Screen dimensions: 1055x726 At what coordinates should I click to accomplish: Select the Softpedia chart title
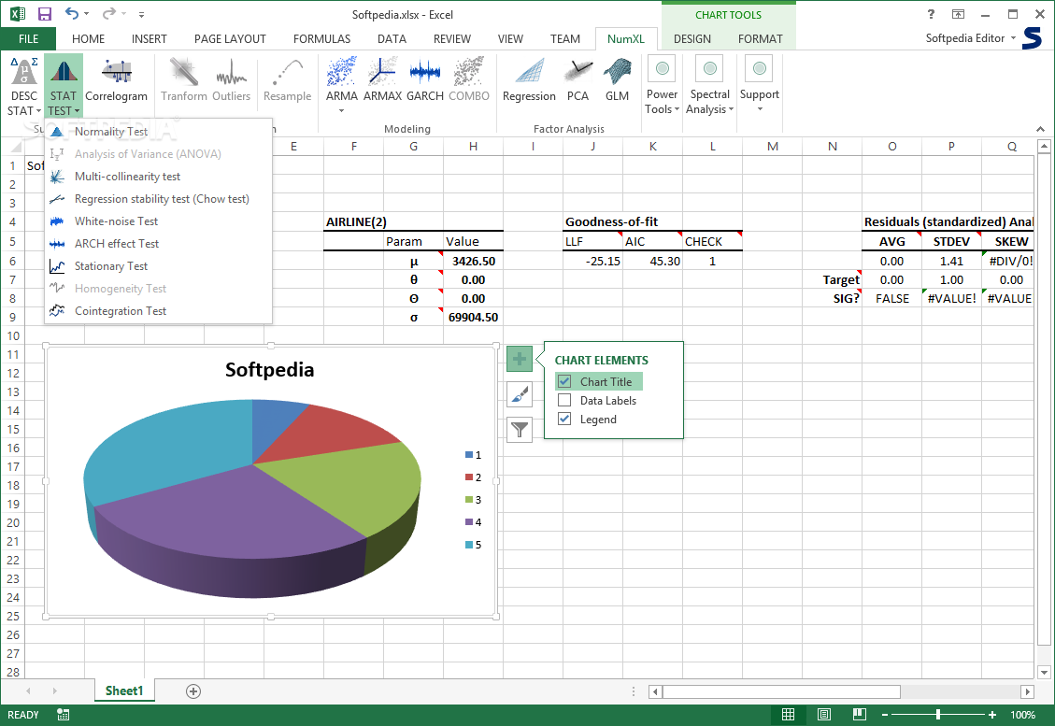pyautogui.click(x=269, y=369)
